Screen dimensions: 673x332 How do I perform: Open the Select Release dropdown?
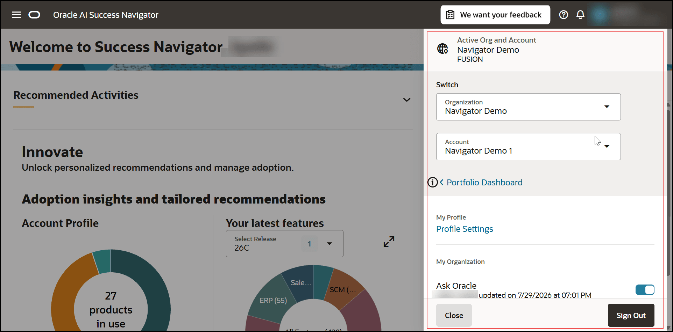(284, 244)
